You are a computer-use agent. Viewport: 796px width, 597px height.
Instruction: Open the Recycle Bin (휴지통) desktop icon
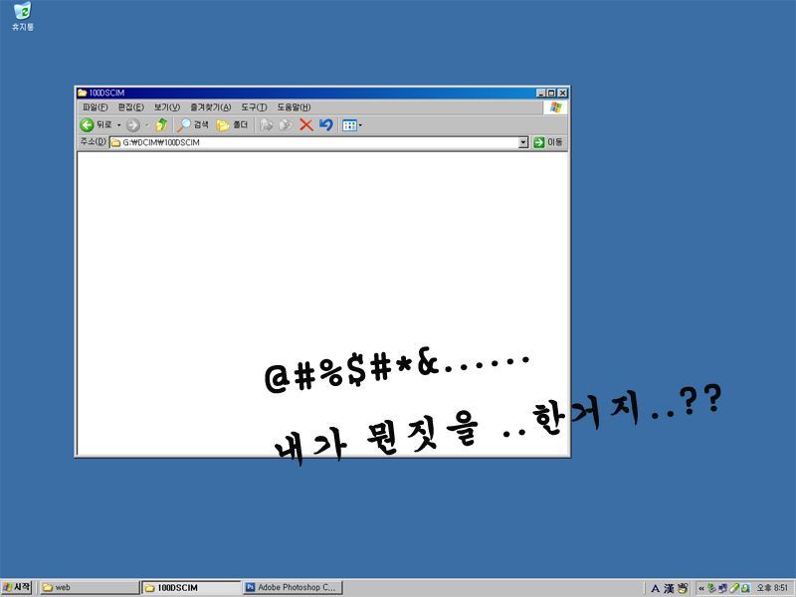22,16
